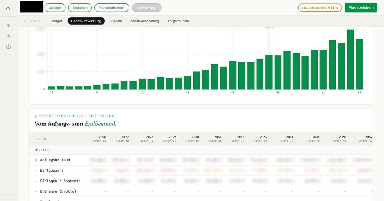Screen dimensions: 384x201
Task: Click the Anfangsbestand row label
Action: (55, 160)
